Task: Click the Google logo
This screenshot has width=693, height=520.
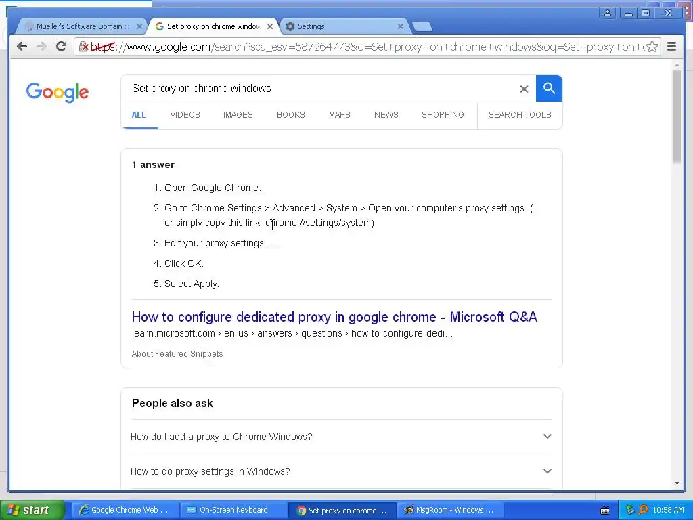Action: point(58,92)
